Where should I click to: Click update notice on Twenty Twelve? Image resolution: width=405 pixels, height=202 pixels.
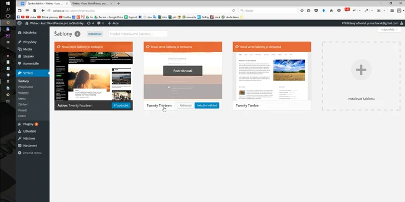coord(271,47)
